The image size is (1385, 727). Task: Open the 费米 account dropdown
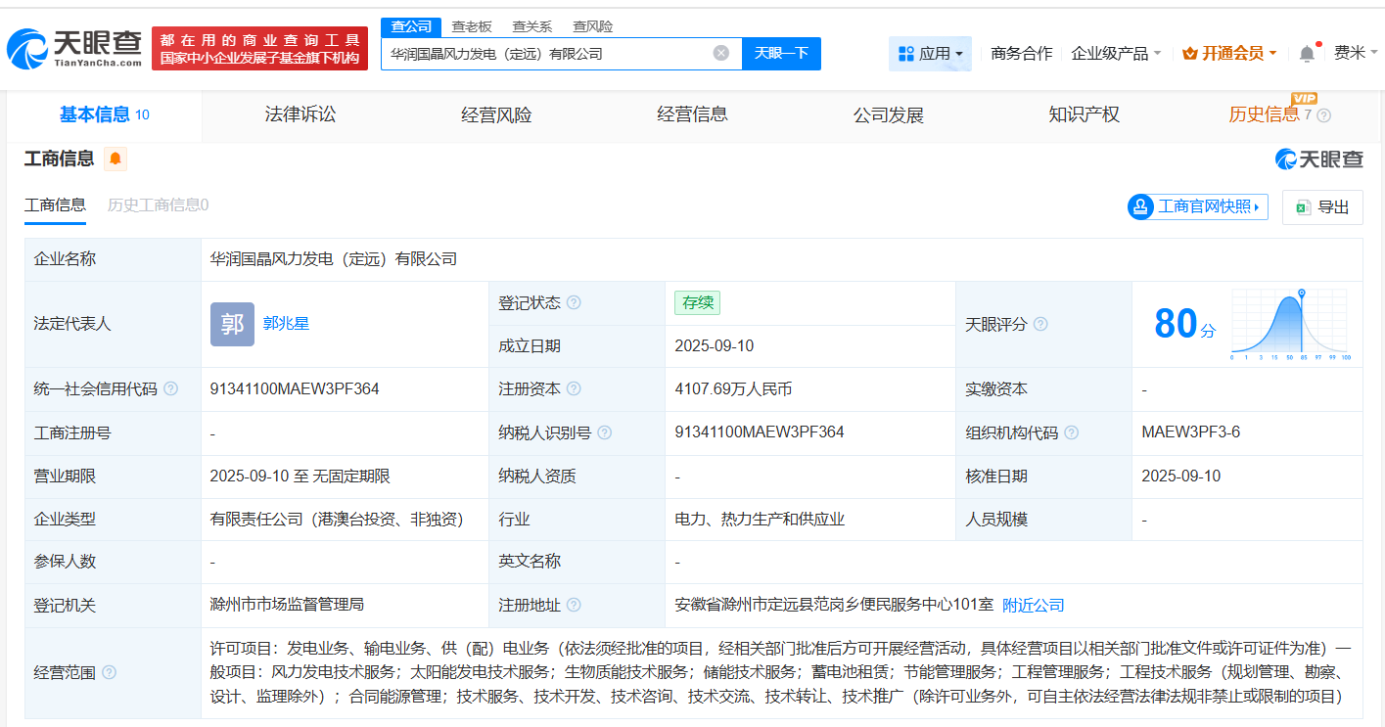(x=1356, y=54)
